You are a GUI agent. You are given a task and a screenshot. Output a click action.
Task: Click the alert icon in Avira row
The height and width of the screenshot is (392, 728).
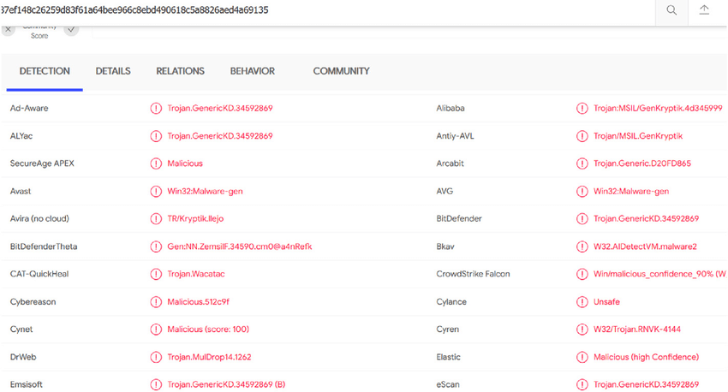(156, 218)
